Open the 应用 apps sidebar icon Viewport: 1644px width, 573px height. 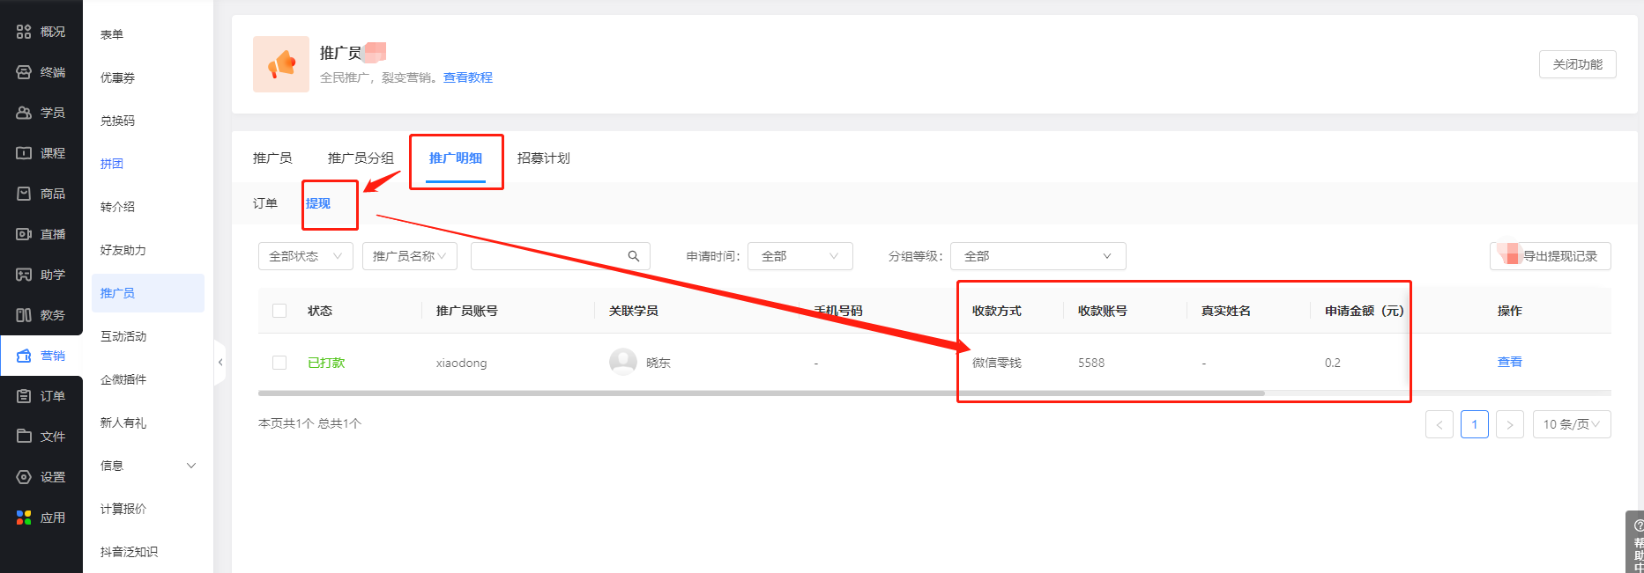24,518
